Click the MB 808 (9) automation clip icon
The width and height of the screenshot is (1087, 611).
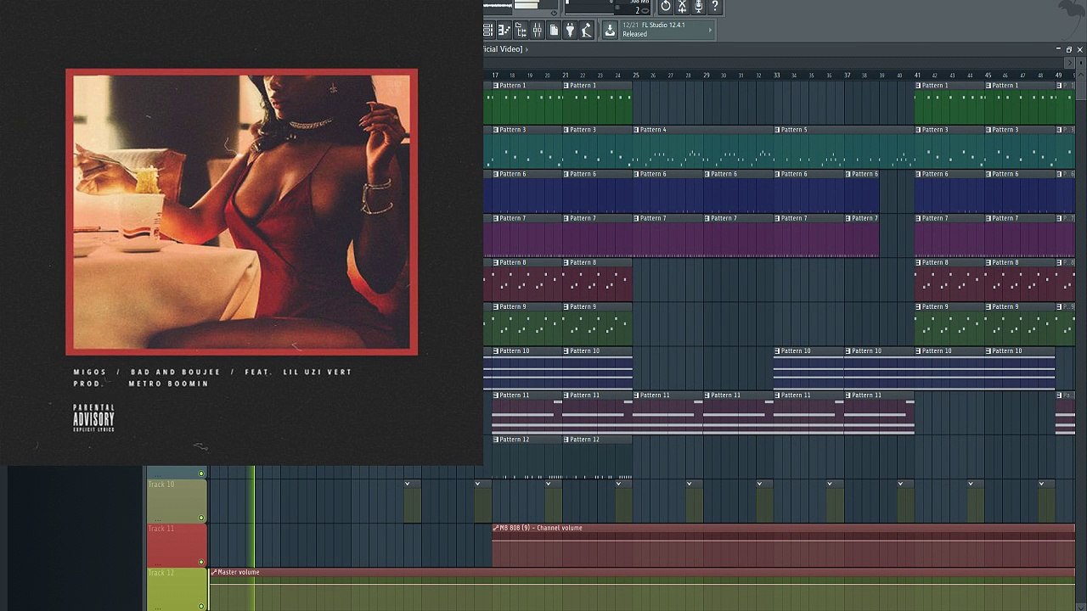click(496, 528)
